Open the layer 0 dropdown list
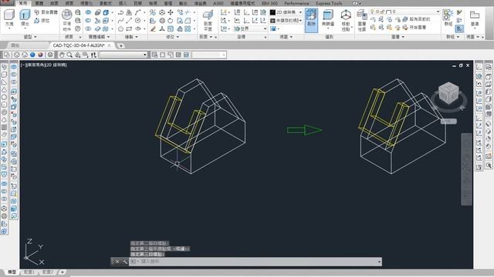The image size is (494, 277). (x=438, y=12)
